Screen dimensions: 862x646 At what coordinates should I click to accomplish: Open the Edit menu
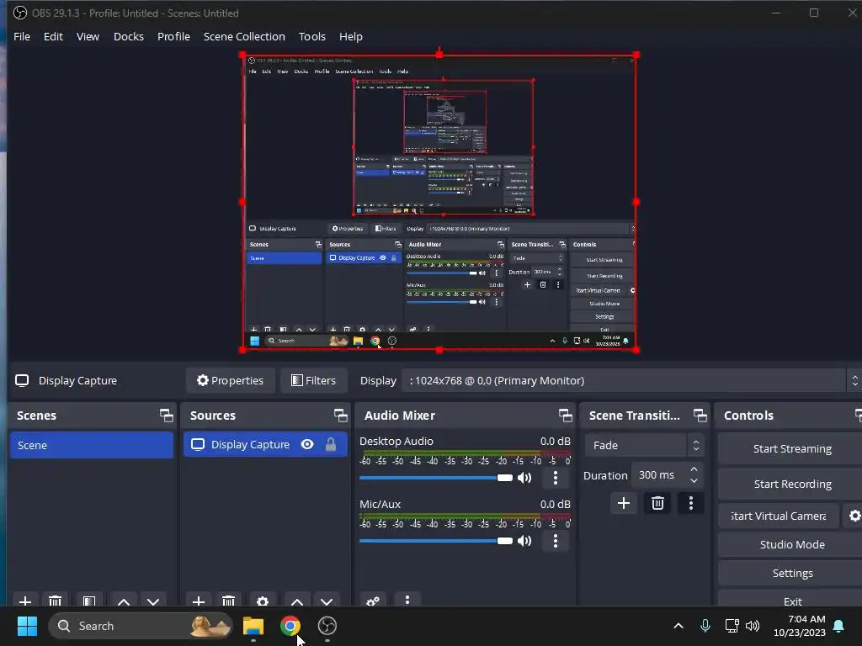53,36
